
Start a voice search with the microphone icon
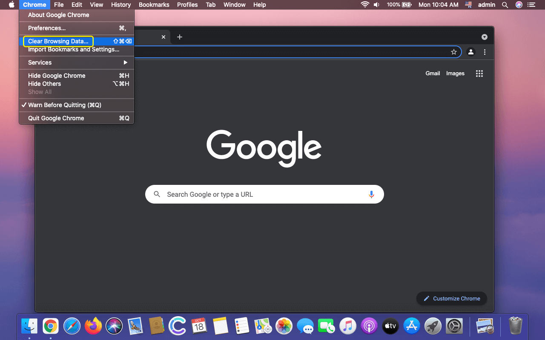[371, 194]
